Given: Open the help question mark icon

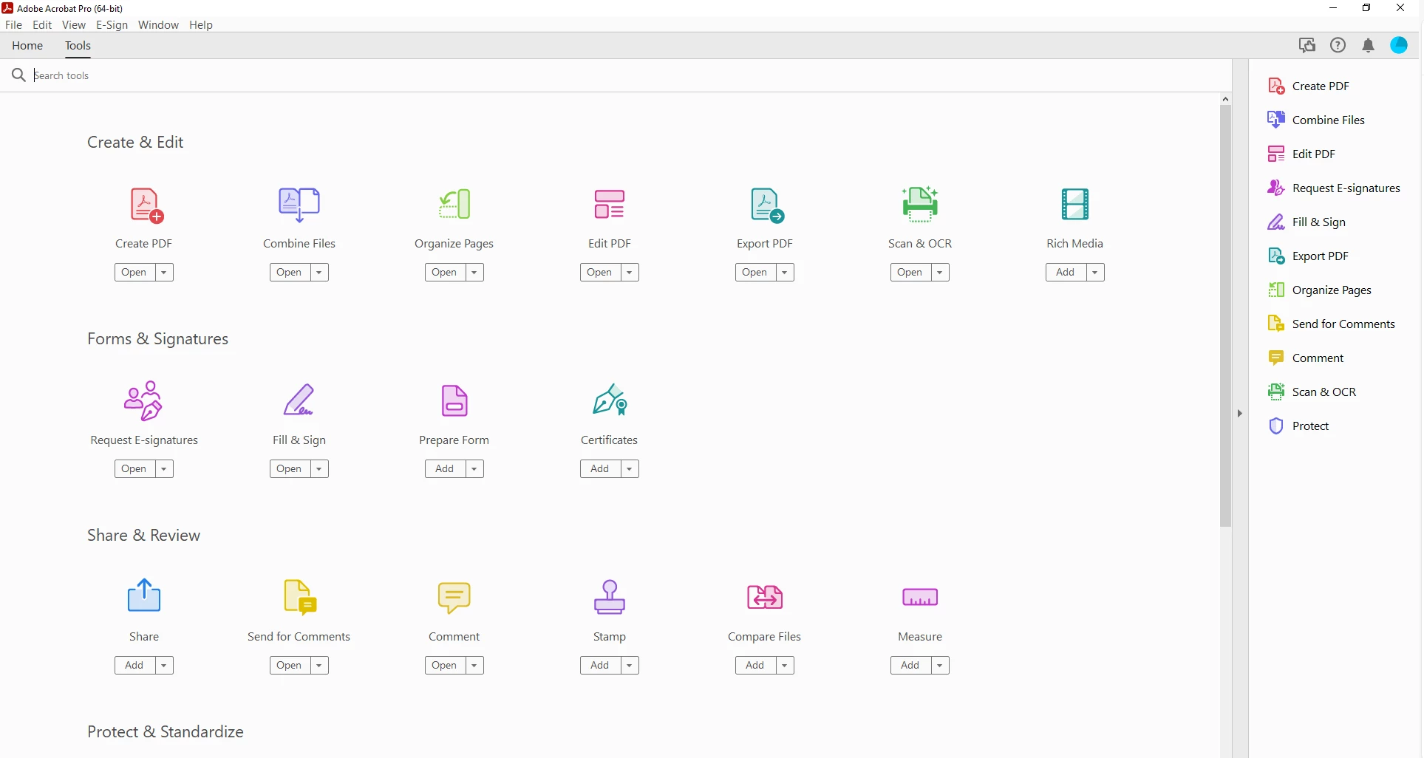Looking at the screenshot, I should (1338, 46).
